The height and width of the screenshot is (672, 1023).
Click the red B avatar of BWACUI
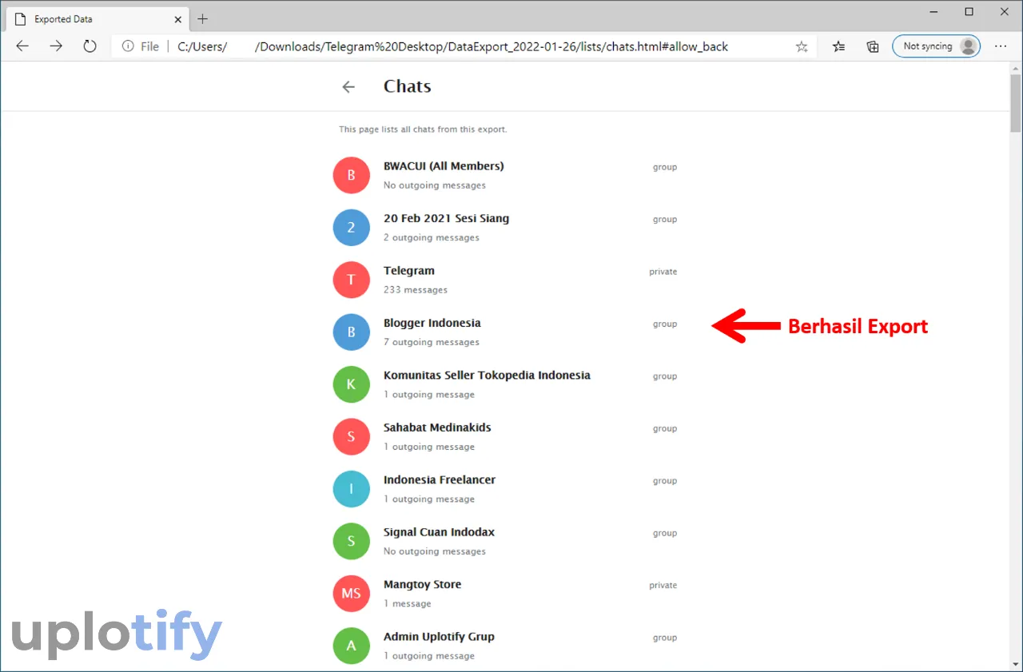(x=351, y=175)
